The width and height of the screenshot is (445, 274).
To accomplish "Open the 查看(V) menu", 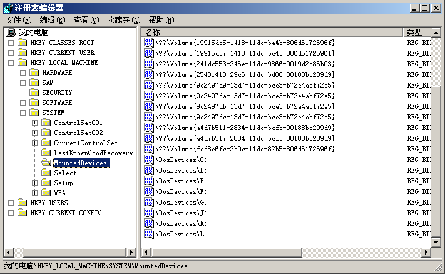I will click(x=86, y=20).
